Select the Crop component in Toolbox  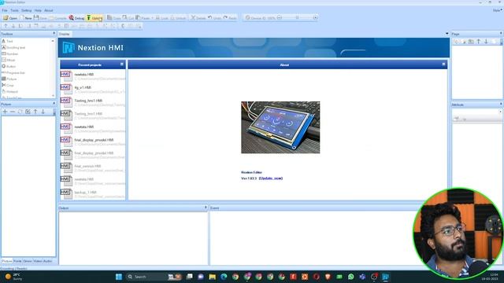coord(8,86)
